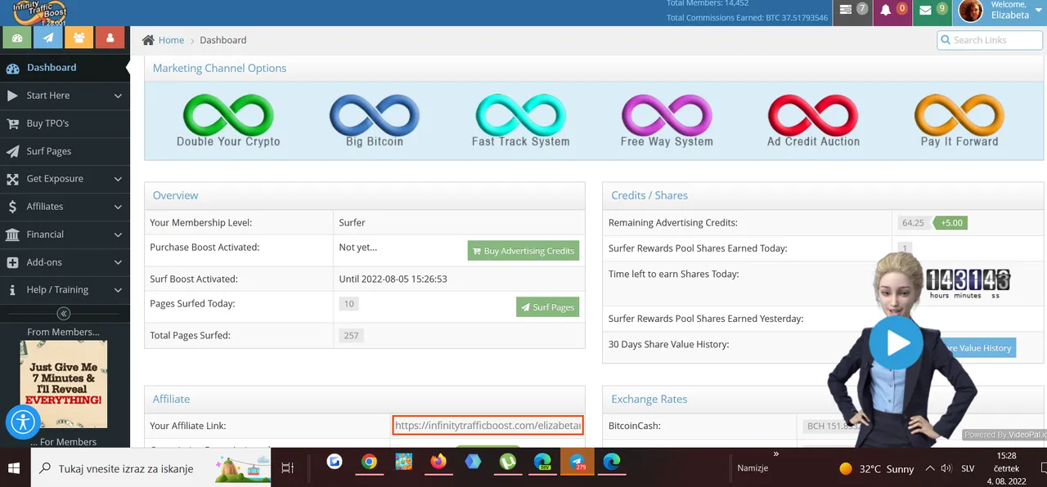Image resolution: width=1047 pixels, height=487 pixels.
Task: Collapse the sidebar with the double-arrow icon
Action: tap(63, 314)
